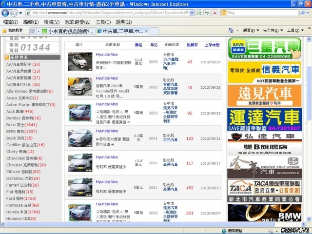
Task: Click the browser Back arrow button
Action: pos(5,13)
